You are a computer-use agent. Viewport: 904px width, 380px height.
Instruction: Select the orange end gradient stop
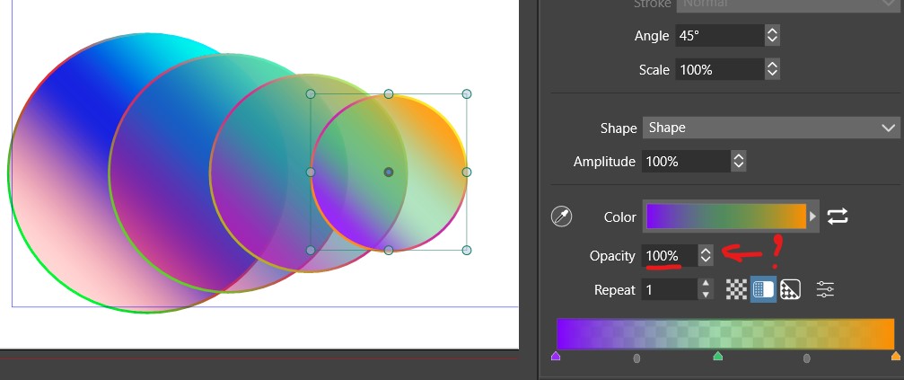(x=895, y=357)
